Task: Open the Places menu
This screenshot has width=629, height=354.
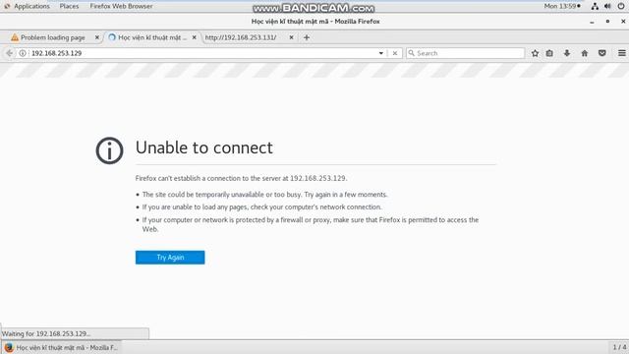Action: point(69,6)
